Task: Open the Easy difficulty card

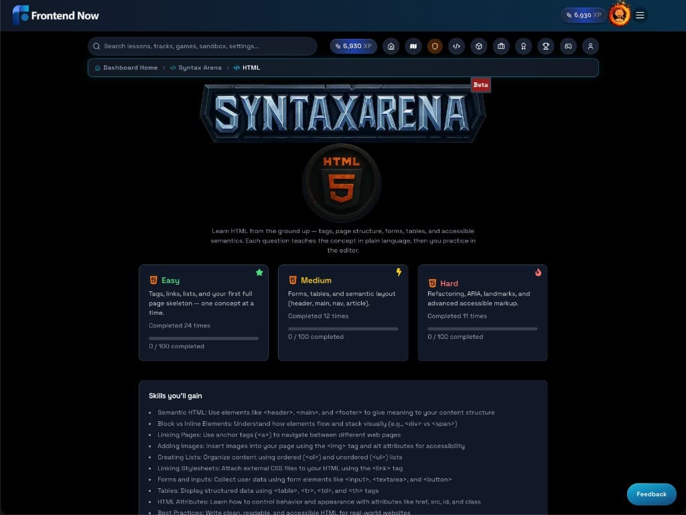Action: (204, 313)
